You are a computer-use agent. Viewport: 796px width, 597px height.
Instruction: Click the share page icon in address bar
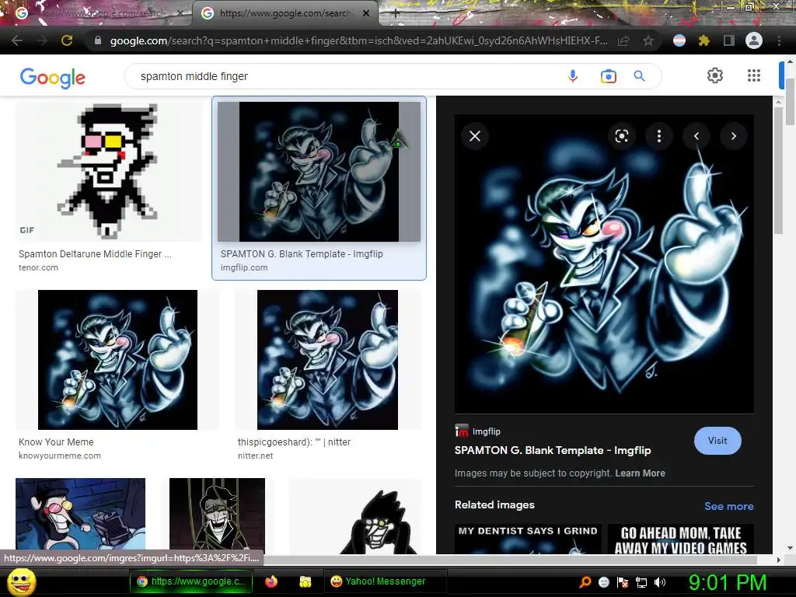(623, 40)
